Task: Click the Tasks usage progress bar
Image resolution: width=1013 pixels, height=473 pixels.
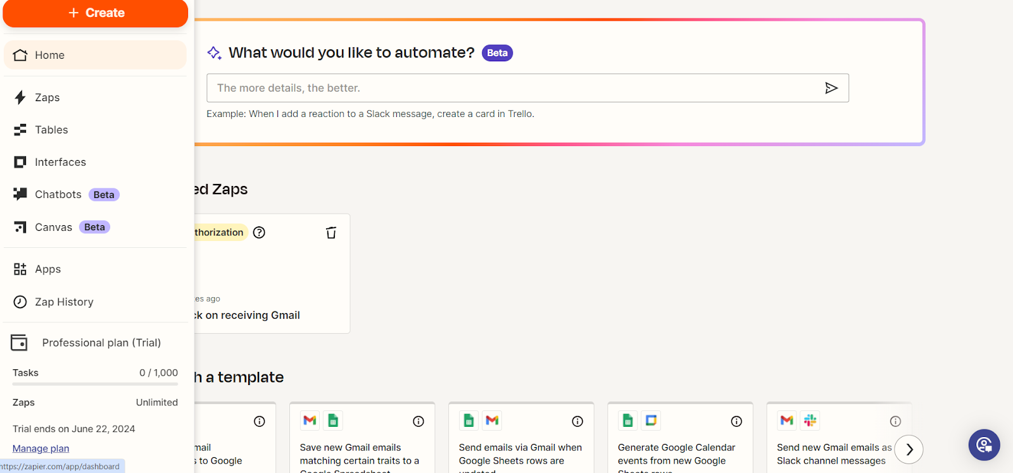Action: [95, 384]
